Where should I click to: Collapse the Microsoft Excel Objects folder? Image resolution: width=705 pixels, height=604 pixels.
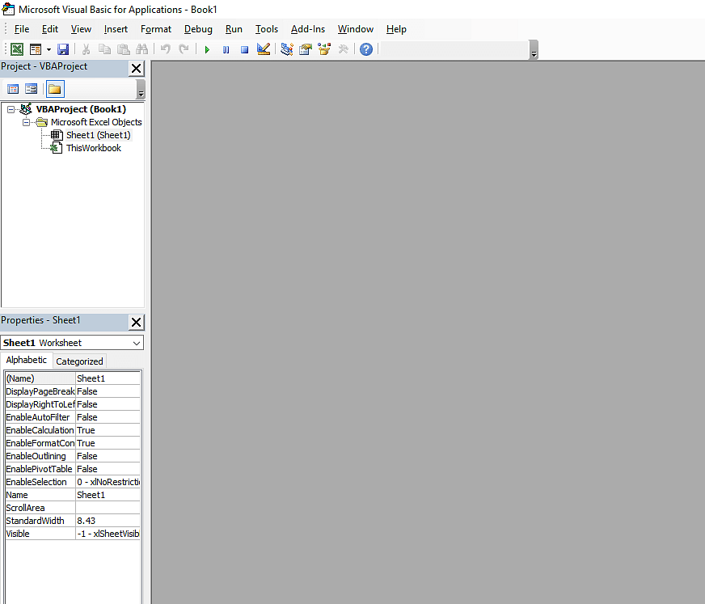pyautogui.click(x=26, y=122)
